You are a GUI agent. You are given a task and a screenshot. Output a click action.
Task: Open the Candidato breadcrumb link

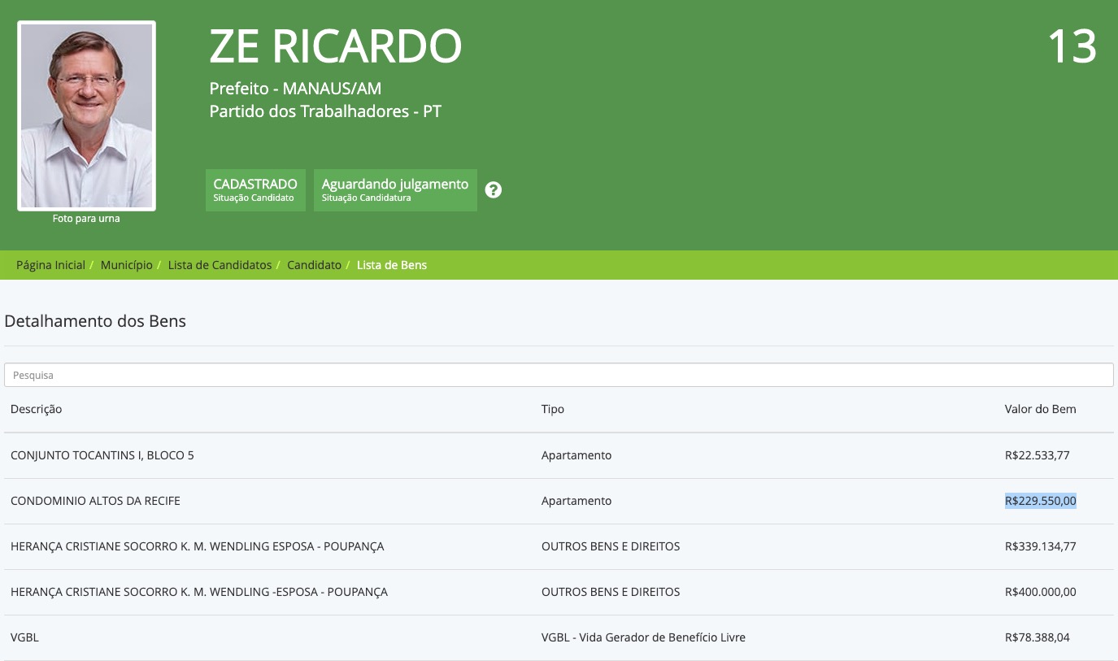[x=314, y=265]
